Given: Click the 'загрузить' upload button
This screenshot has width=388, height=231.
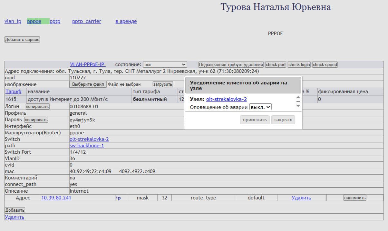Looking at the screenshot, I should 163,84.
